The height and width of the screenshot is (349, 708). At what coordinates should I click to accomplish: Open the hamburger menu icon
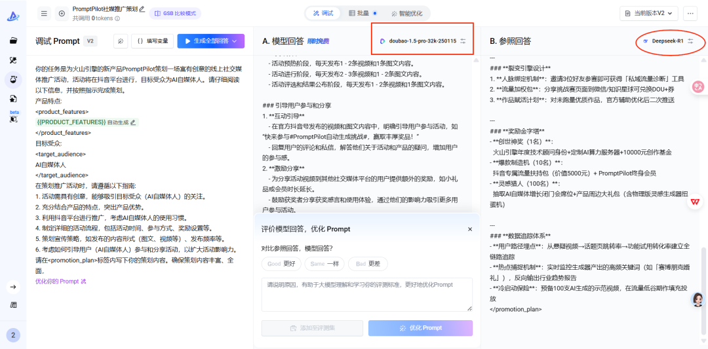44,14
